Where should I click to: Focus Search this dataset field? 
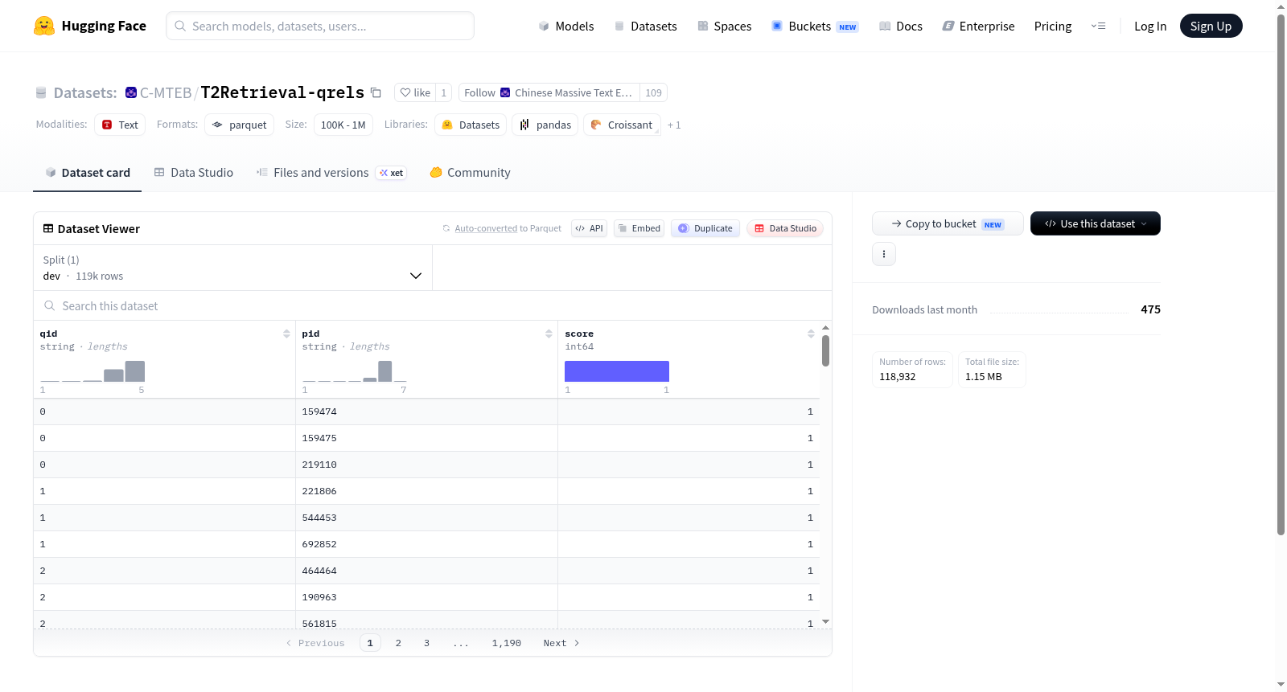433,306
